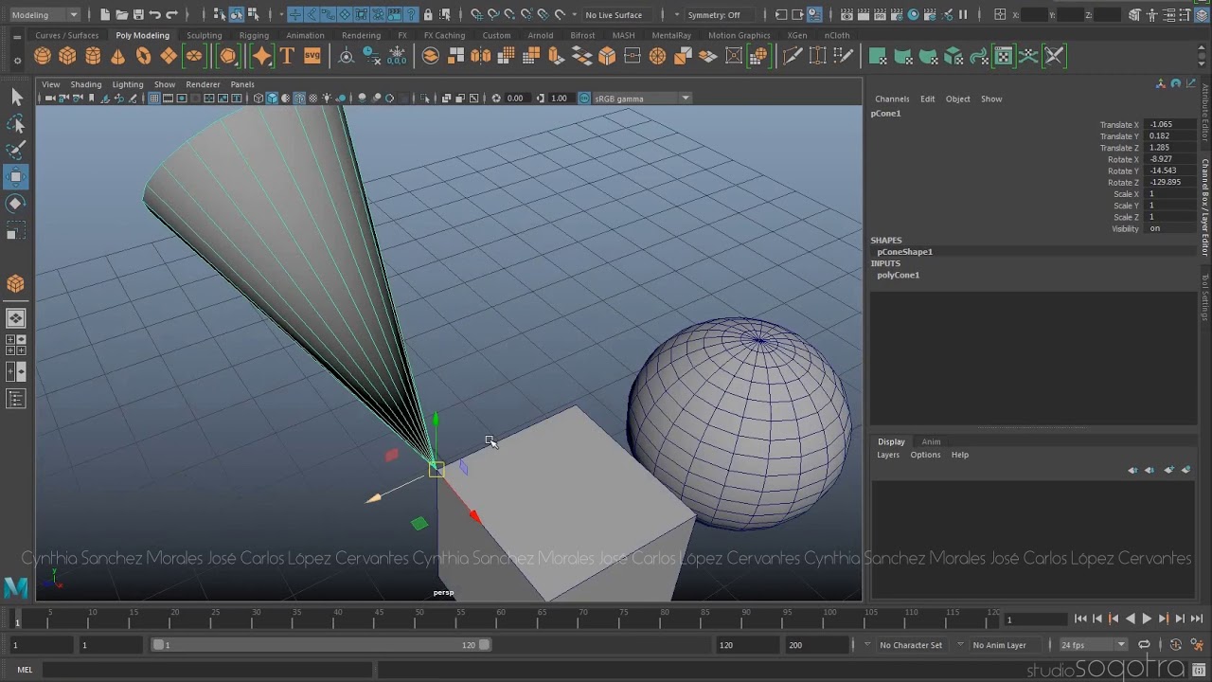This screenshot has width=1212, height=682.
Task: Expand the shelf menu gear icon
Action: click(17, 61)
